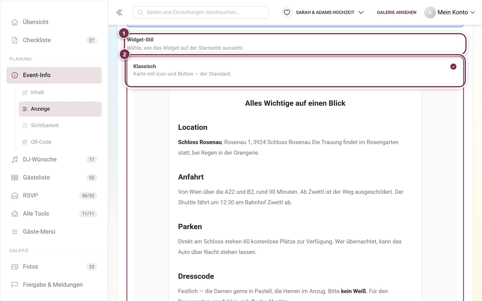
Task: Collapse the sidebar with double-chevron icon
Action: [119, 12]
